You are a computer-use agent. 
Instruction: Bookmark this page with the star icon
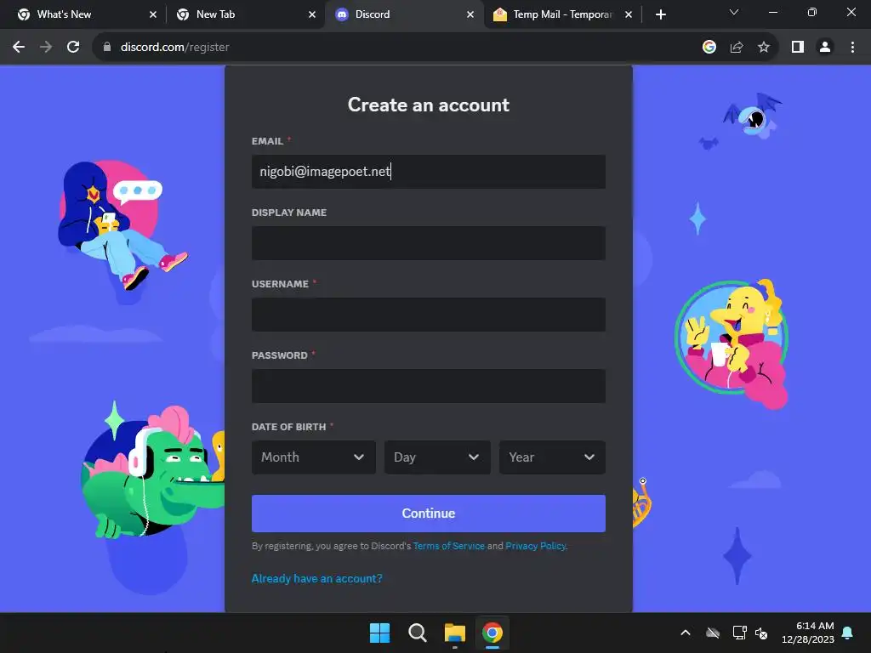point(764,48)
